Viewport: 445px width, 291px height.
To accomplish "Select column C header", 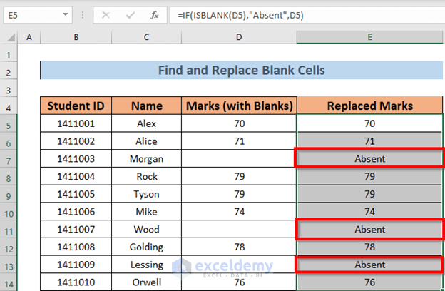I will tap(146, 37).
